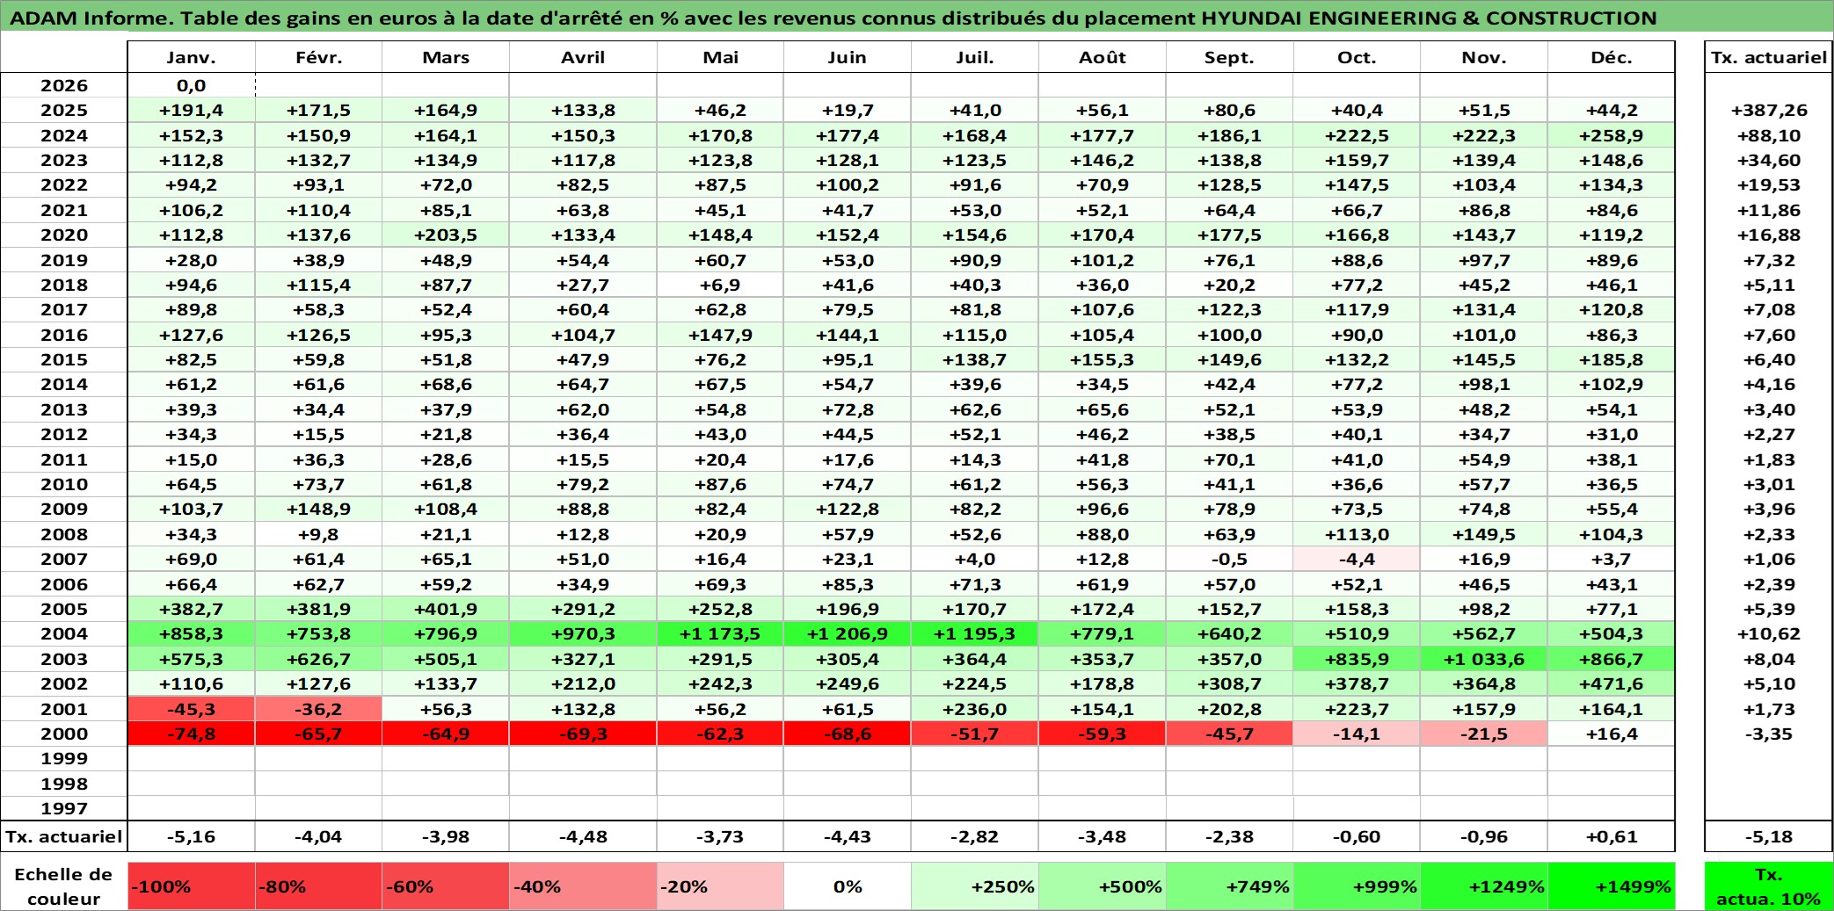Click the 1997 year row label
1834x911 pixels.
point(64,808)
